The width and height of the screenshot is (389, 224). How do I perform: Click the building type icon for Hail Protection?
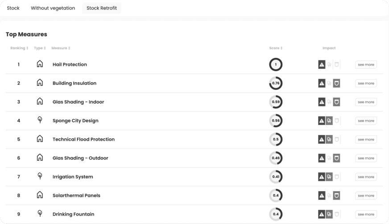tap(40, 64)
